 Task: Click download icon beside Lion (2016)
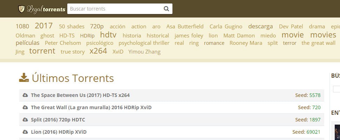[x=25, y=132]
